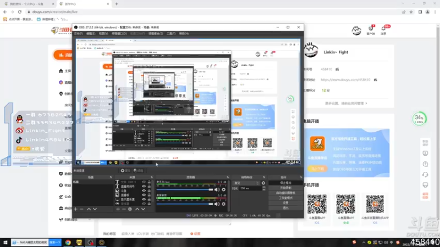Open the 消息 messages icon on Douyu header
Viewport: 440px width, 247px height.
(x=383, y=30)
